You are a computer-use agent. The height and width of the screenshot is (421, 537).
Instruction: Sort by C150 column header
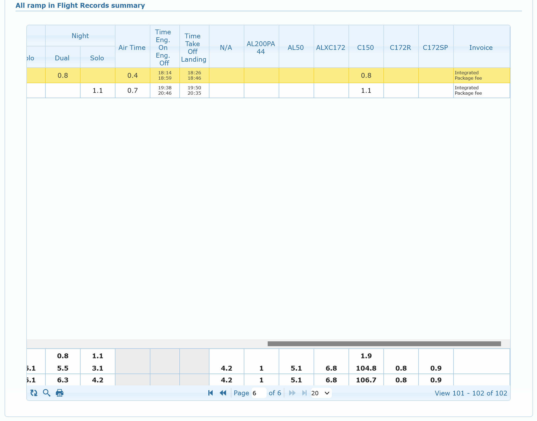tap(365, 47)
